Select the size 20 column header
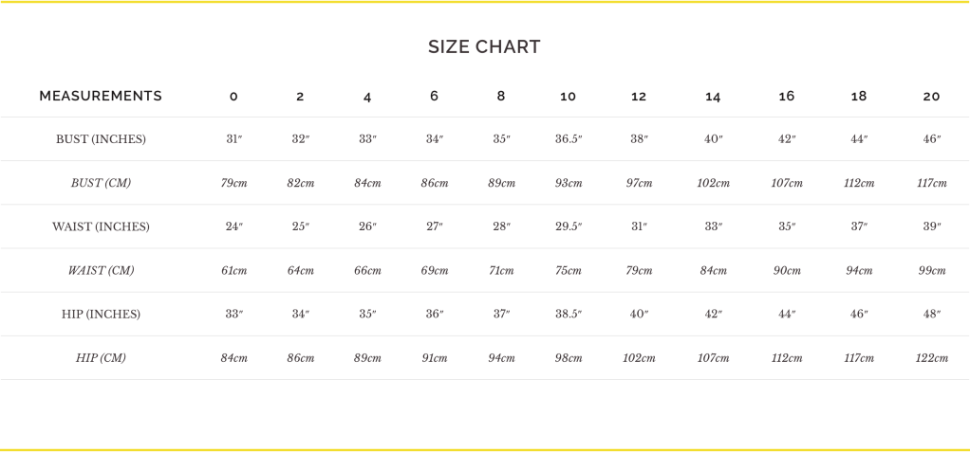The height and width of the screenshot is (452, 970). pos(931,97)
